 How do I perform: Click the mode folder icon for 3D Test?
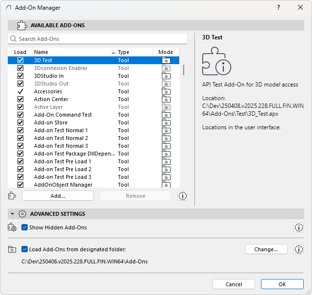[x=166, y=60]
